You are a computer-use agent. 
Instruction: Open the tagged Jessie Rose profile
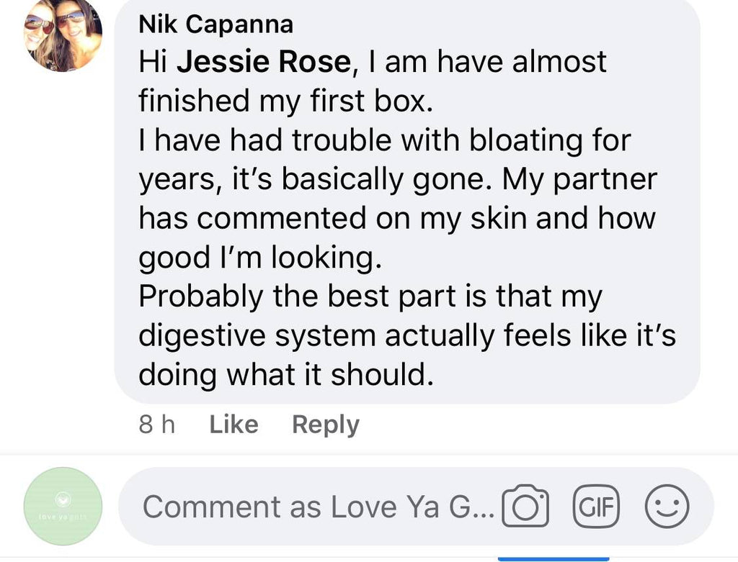263,62
